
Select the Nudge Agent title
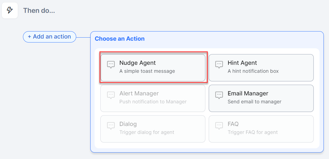(137, 63)
